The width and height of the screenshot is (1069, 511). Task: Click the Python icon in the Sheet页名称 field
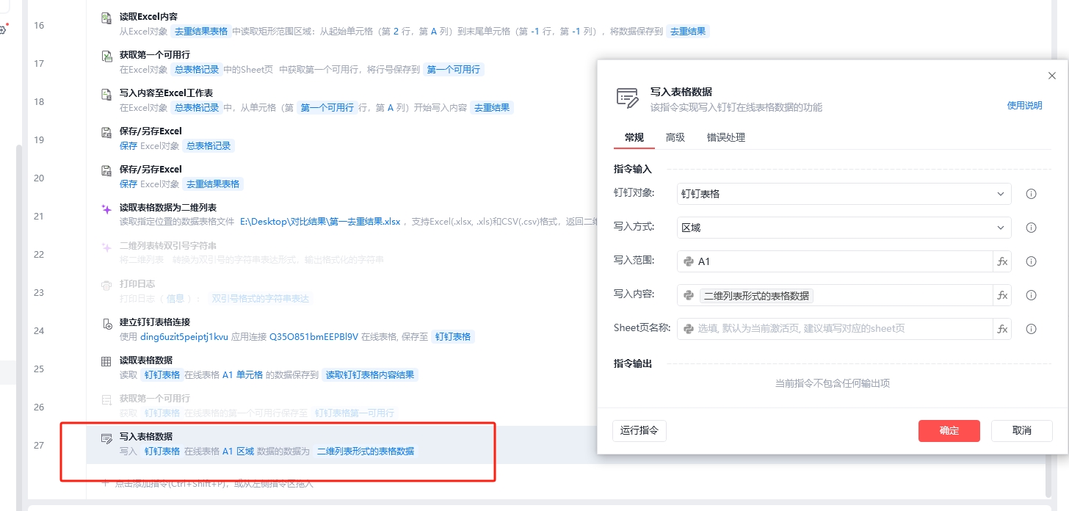coord(689,329)
